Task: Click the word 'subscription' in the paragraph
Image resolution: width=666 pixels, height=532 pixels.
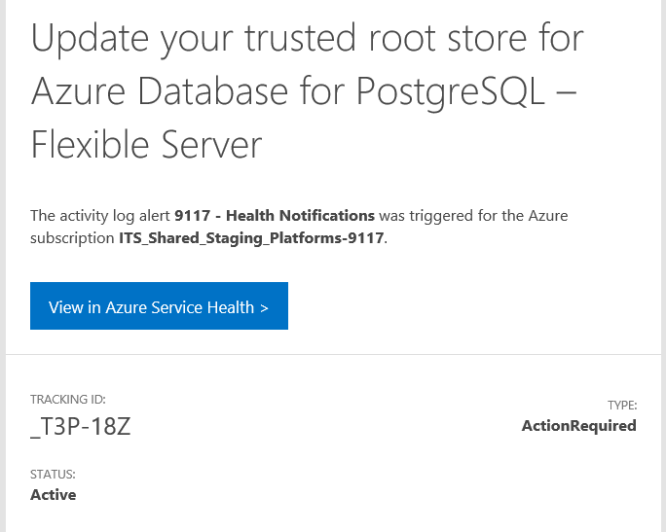Action: (x=72, y=236)
